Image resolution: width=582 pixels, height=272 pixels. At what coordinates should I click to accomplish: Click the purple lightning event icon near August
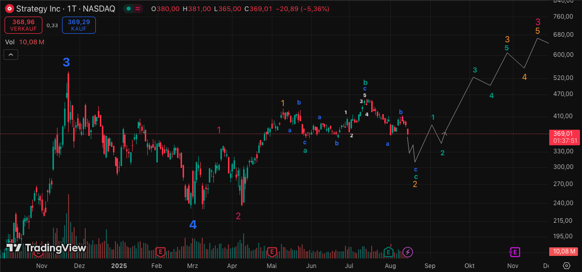[x=408, y=251]
